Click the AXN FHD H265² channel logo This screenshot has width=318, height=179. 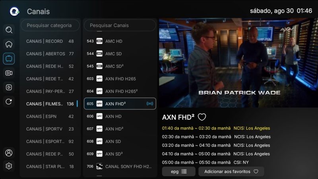point(99,91)
